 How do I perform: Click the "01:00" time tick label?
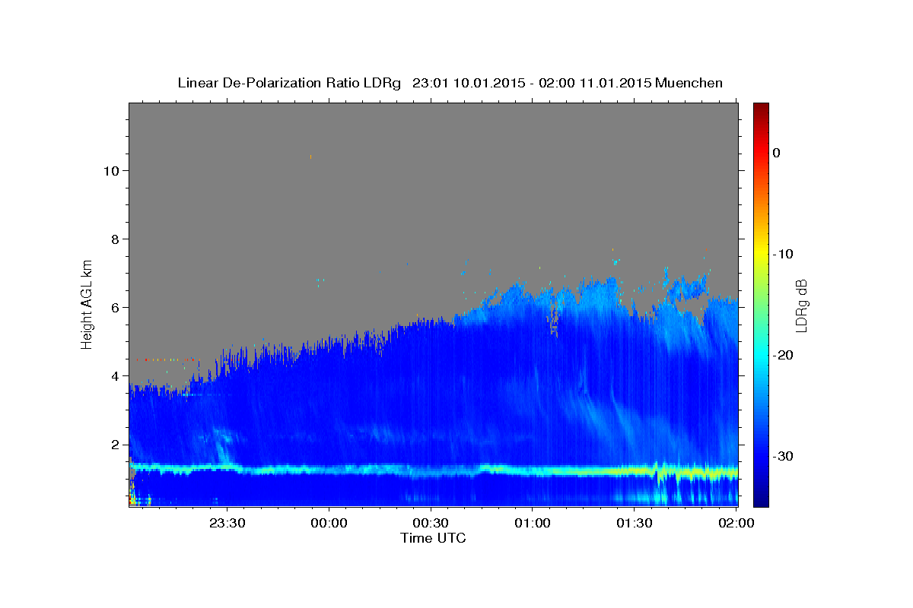click(x=533, y=523)
